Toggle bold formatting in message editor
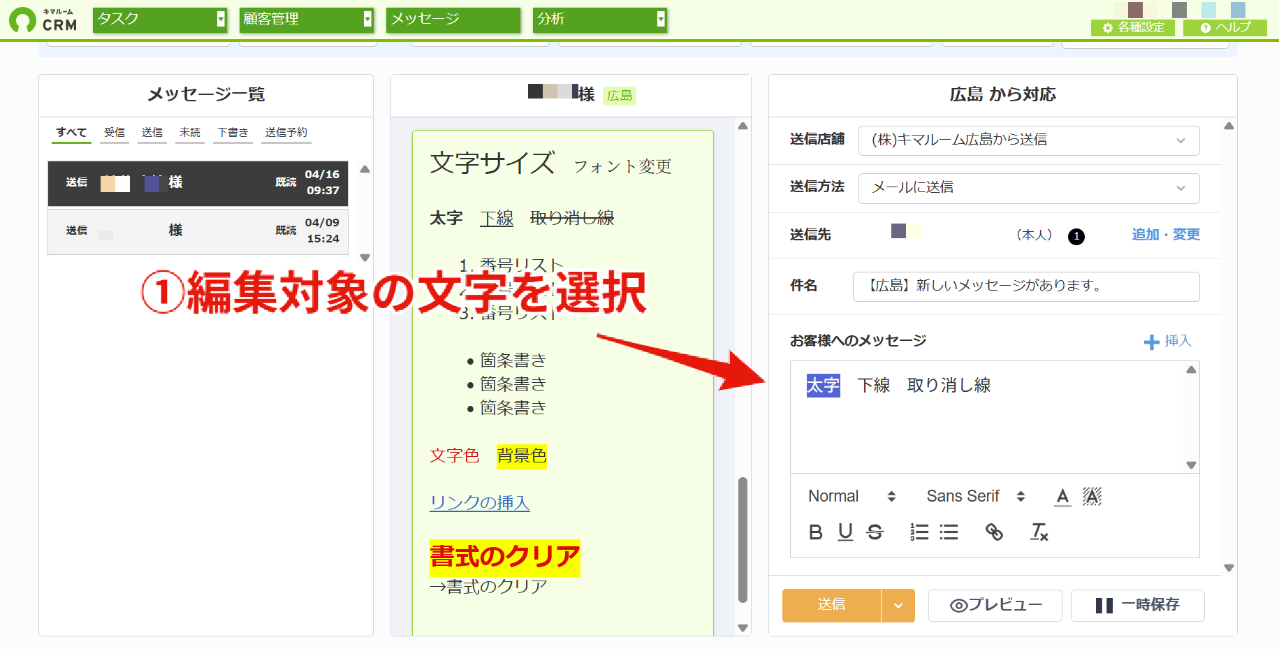Image resolution: width=1279 pixels, height=649 pixels. click(x=815, y=532)
